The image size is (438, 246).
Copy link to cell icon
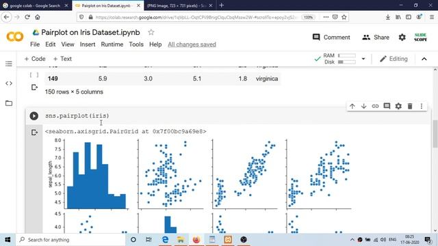[375, 107]
